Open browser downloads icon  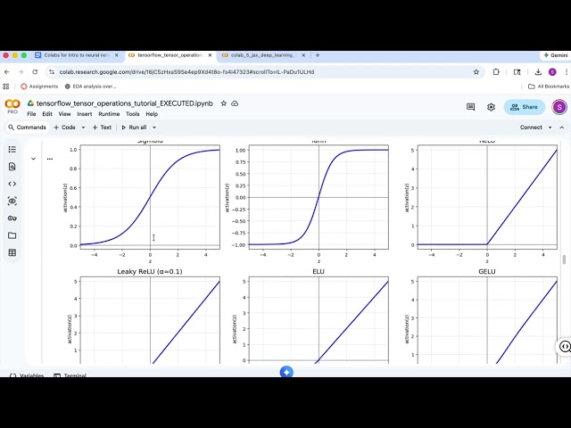[538, 72]
